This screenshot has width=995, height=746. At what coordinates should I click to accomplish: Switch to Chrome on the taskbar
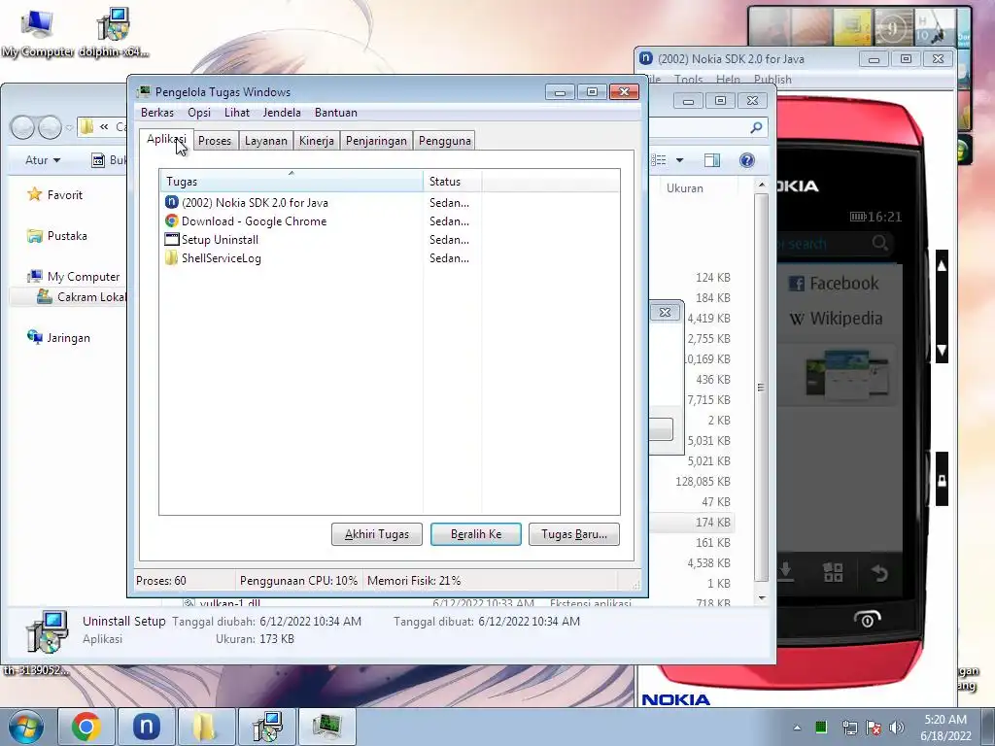point(86,727)
